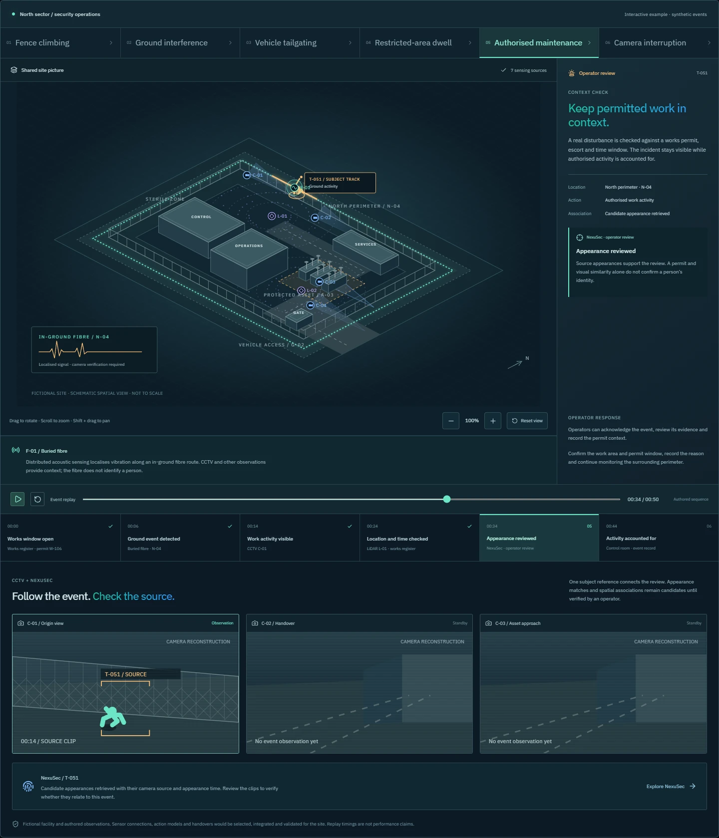Click the C-04 camera marker near gate
The height and width of the screenshot is (838, 719).
point(310,305)
